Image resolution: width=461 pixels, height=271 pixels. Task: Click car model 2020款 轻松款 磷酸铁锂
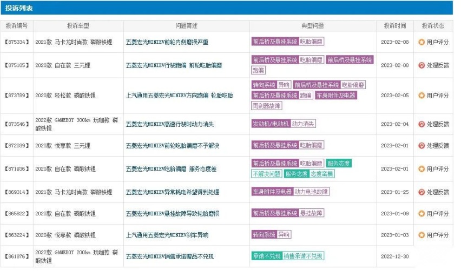tap(65, 96)
